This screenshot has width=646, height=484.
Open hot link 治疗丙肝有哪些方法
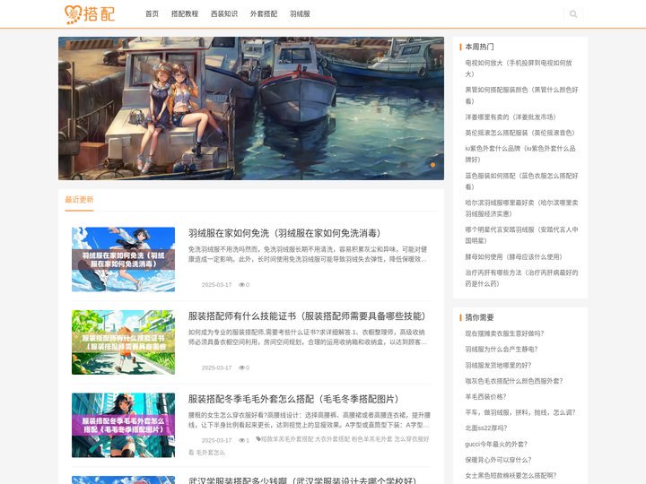[x=521, y=278]
